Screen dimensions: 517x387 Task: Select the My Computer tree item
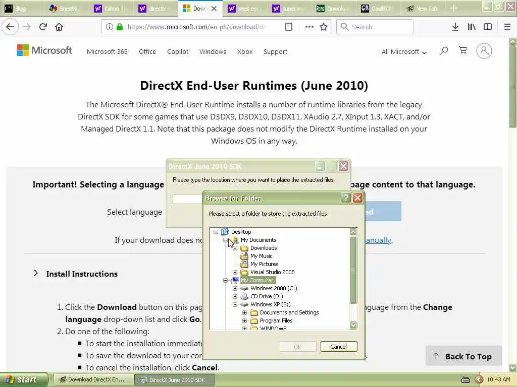click(x=257, y=280)
